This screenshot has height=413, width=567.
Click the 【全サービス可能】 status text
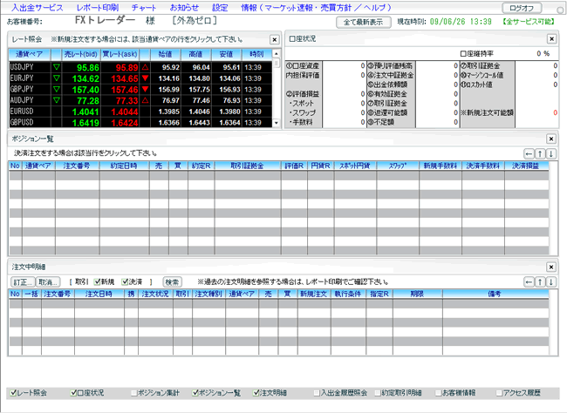pos(528,22)
